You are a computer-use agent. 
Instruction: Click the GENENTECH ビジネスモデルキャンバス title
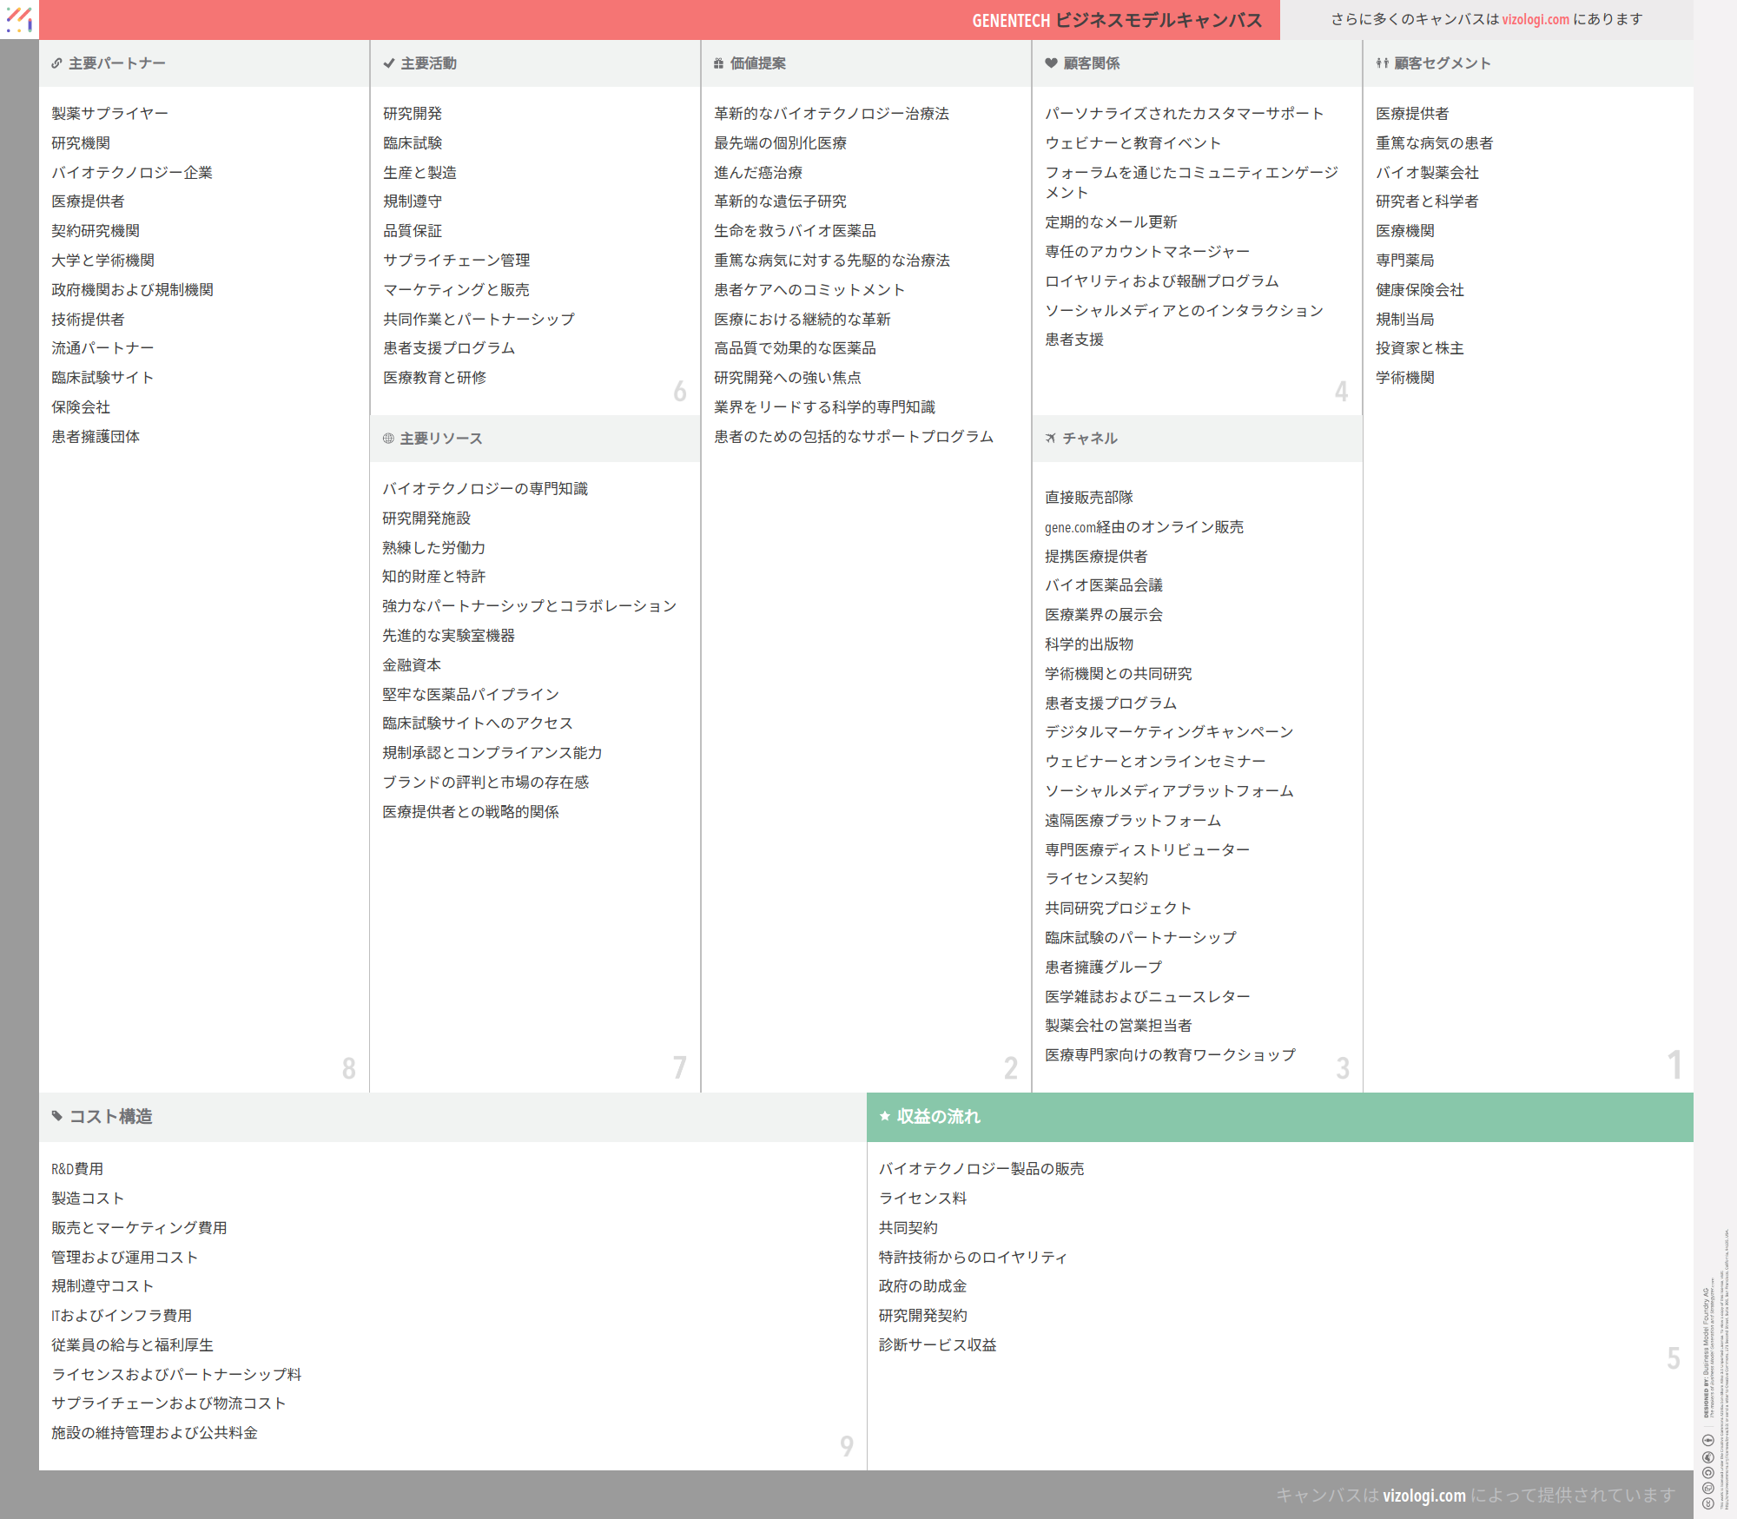[x=1116, y=20]
